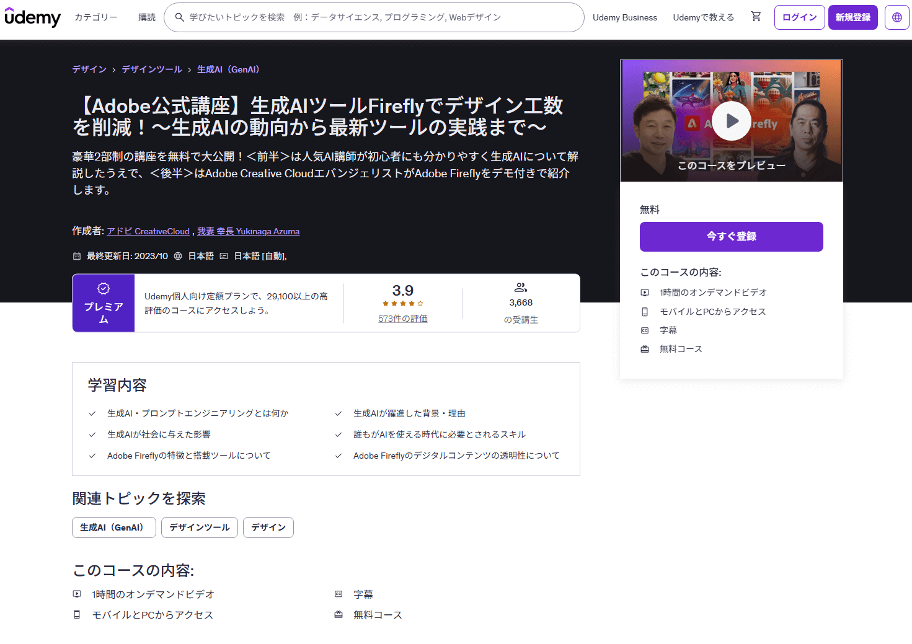Open the 購読 menu
The height and width of the screenshot is (644, 912).
pos(147,17)
